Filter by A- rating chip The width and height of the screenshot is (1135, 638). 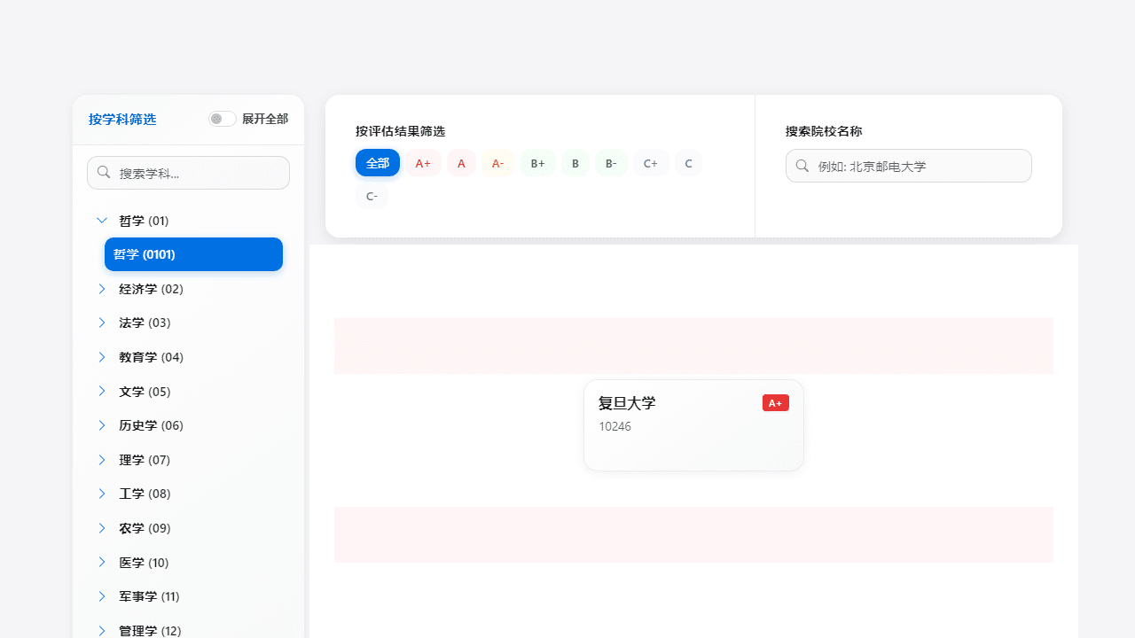pyautogui.click(x=497, y=163)
